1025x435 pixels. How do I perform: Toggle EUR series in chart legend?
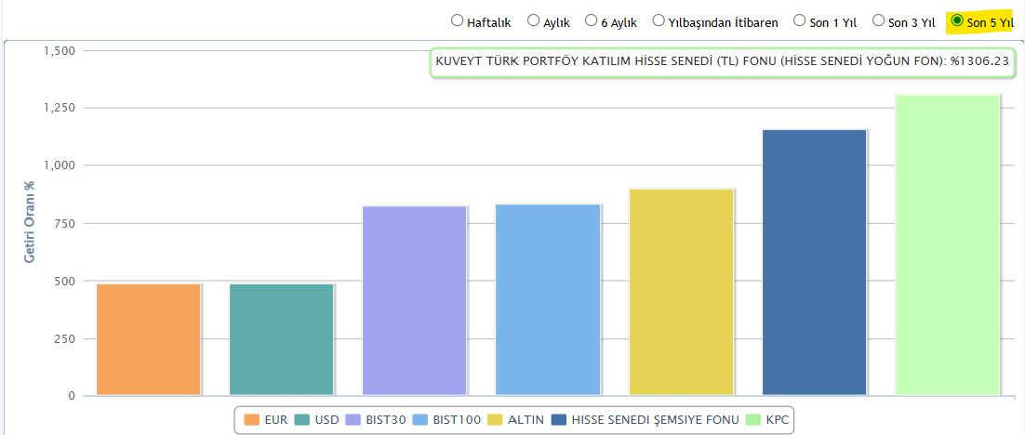pyautogui.click(x=265, y=419)
